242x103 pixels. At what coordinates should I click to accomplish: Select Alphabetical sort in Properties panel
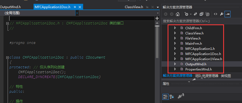point(172,97)
